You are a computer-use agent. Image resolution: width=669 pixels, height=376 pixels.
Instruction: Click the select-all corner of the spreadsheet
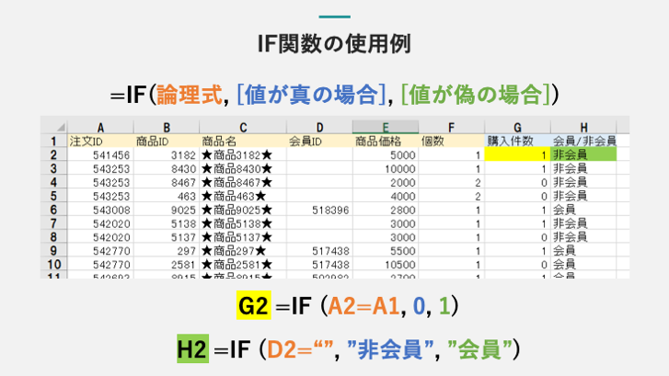tap(52, 127)
